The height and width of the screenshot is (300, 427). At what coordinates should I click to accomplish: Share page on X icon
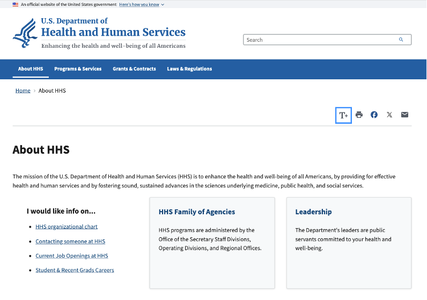[x=389, y=115]
